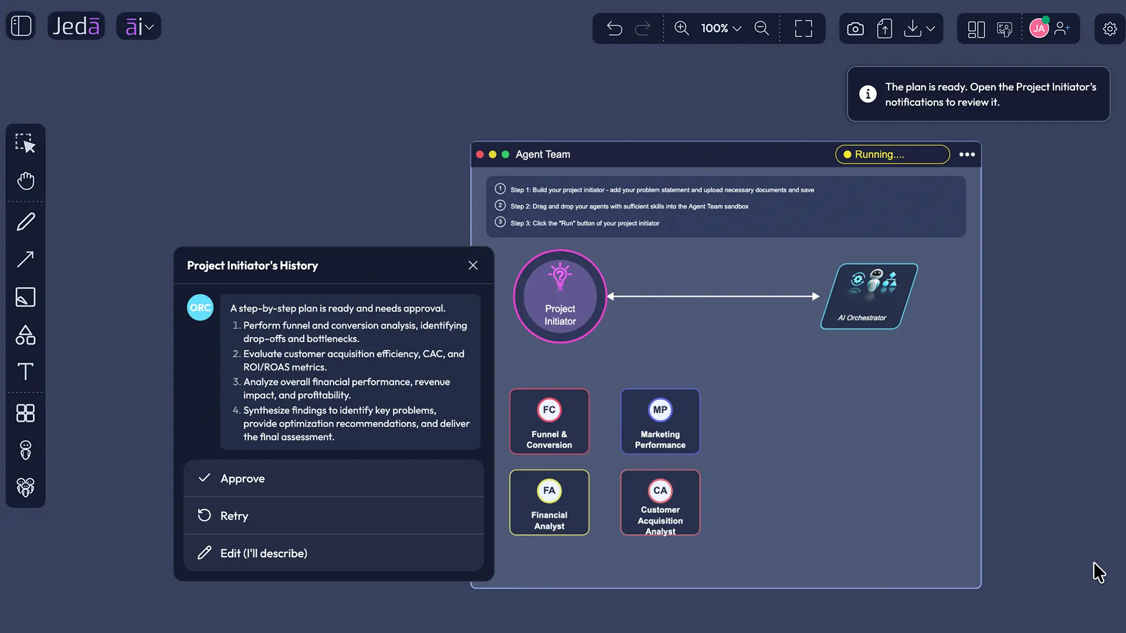The image size is (1126, 633).
Task: Open the Jeda logo menu
Action: [x=76, y=26]
